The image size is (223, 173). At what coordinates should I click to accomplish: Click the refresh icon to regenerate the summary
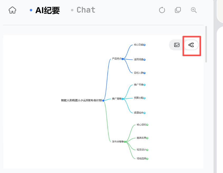point(162,10)
